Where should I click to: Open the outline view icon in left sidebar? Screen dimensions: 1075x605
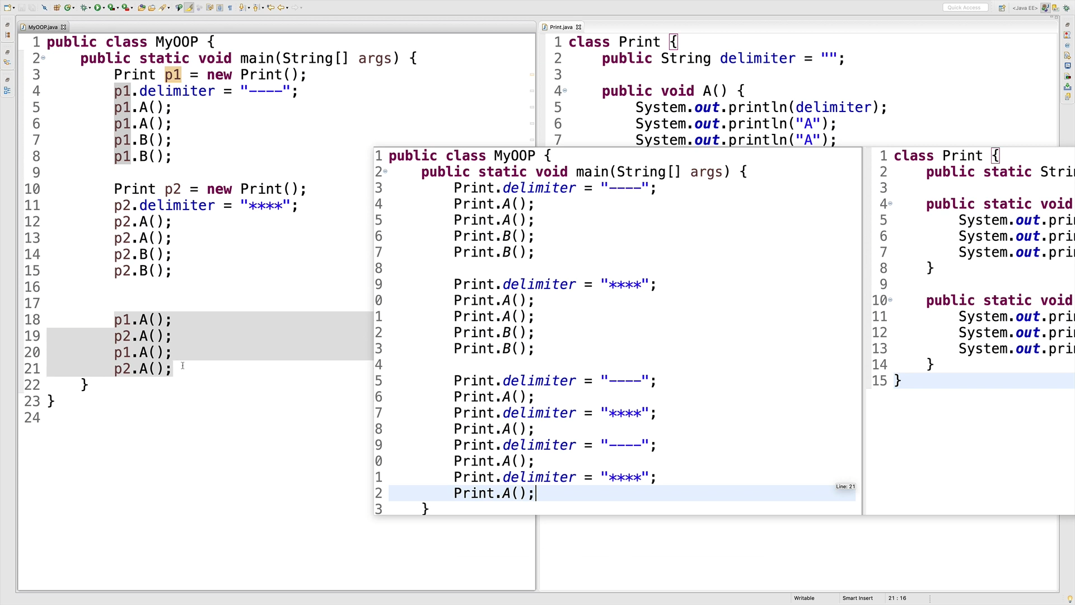(x=7, y=90)
